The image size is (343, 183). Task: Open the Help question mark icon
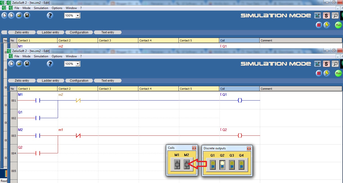tap(50, 64)
